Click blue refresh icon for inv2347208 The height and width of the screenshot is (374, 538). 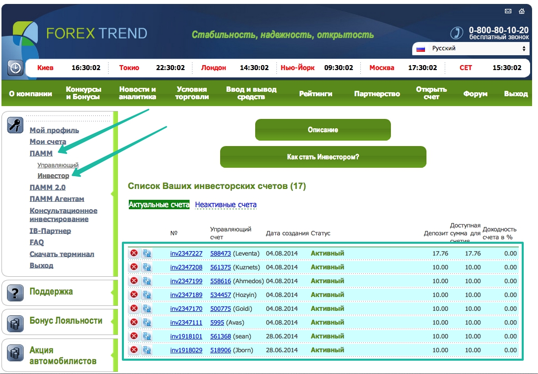[147, 267]
